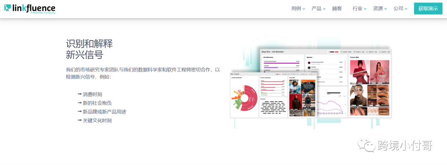
Task: Click the arrow bullet beside 消费时刻
Action: pos(79,94)
